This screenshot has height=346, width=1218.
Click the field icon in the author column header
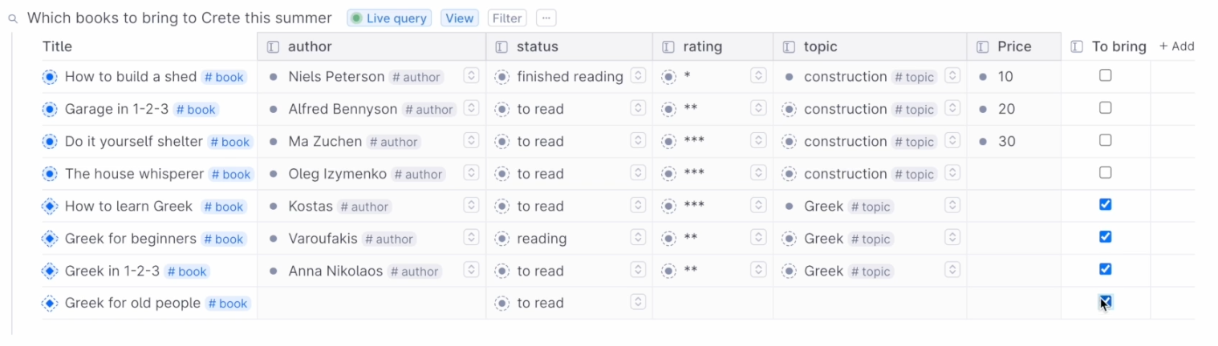coord(273,47)
